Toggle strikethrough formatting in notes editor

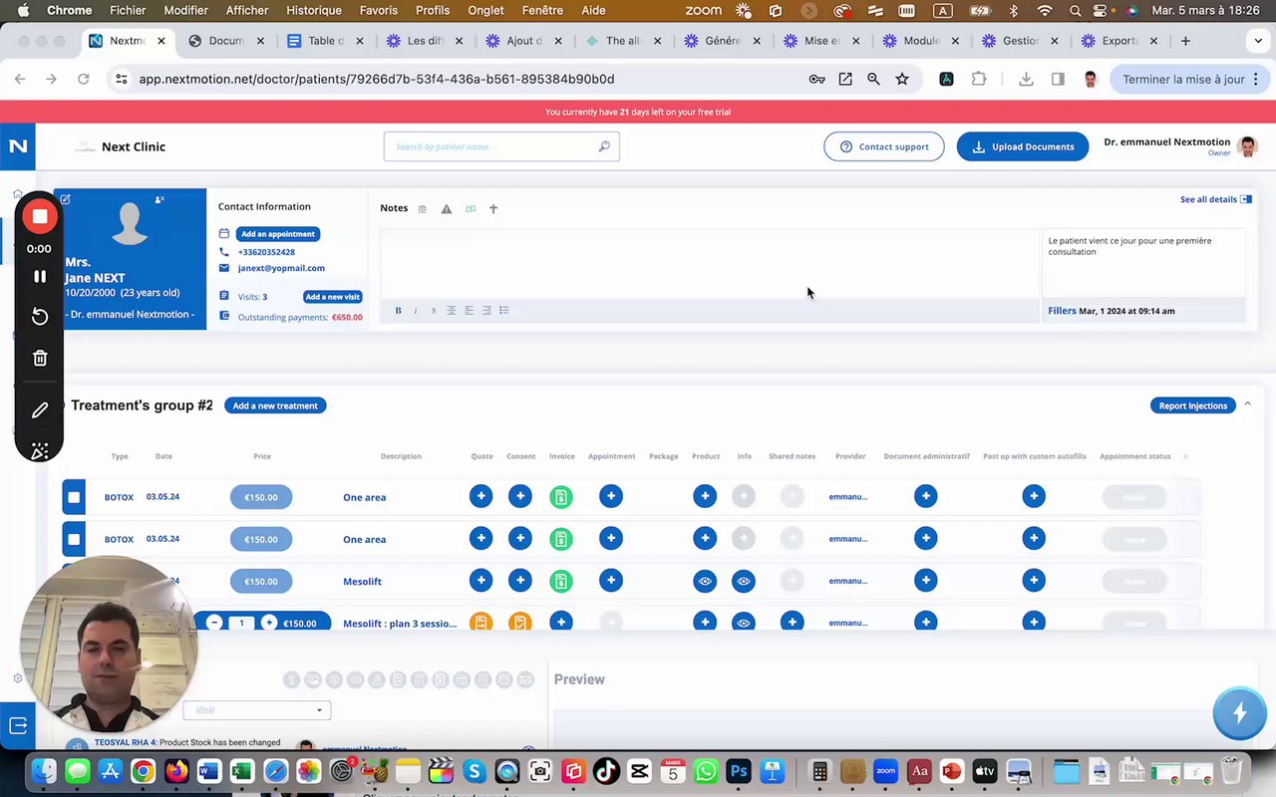pos(434,311)
